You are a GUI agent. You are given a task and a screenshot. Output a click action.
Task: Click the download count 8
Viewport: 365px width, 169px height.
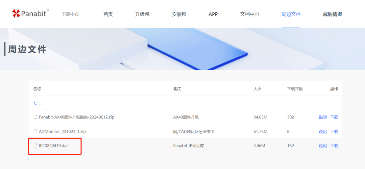pos(288,132)
